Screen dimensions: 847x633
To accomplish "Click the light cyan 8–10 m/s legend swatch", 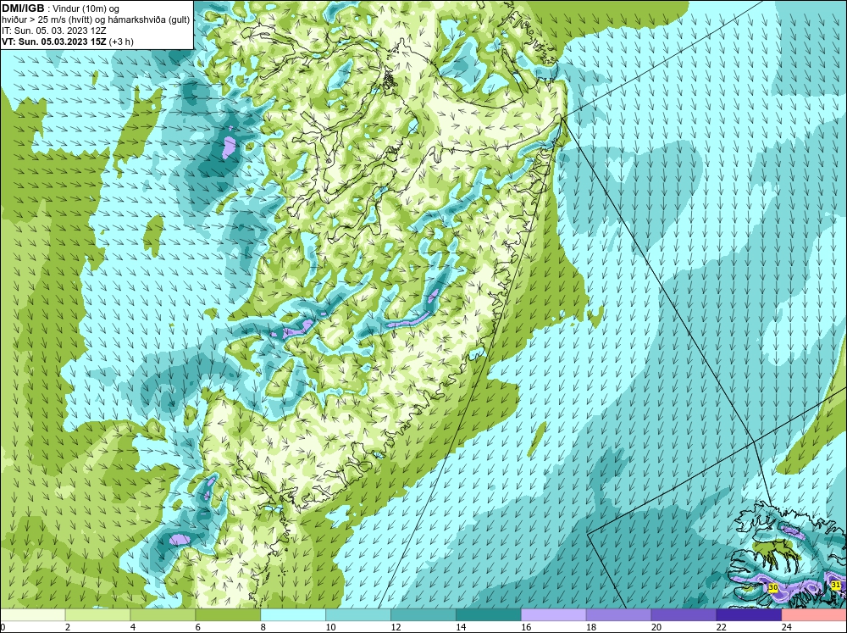I will (x=293, y=615).
